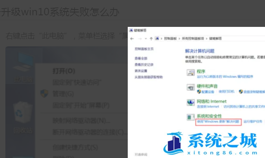Click shield icon next to 配置设备
The width and height of the screenshot is (265, 158).
[199, 92]
